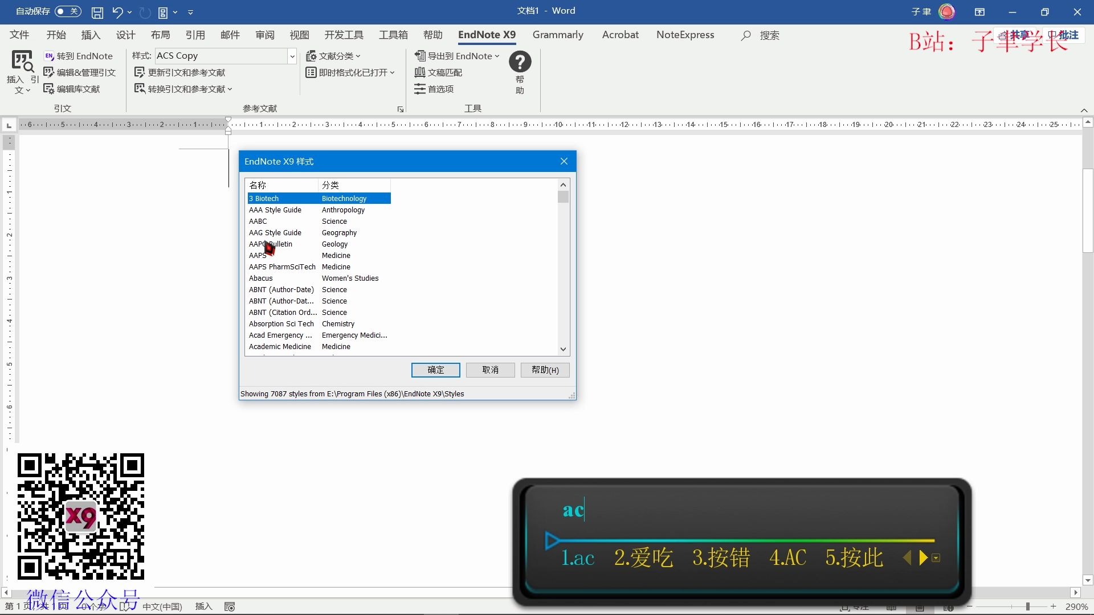Viewport: 1094px width, 615px height.
Task: Click the Redo icon
Action: click(x=145, y=12)
